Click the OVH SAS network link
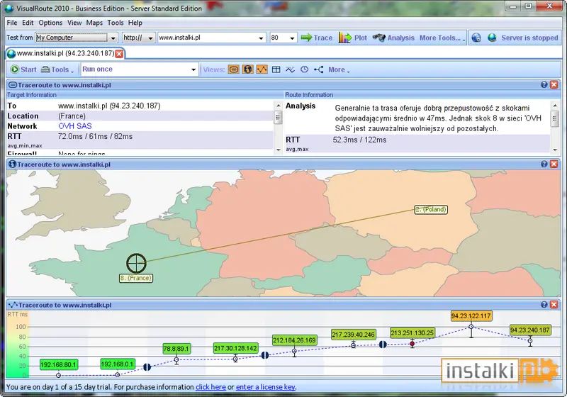The image size is (567, 397). point(75,126)
